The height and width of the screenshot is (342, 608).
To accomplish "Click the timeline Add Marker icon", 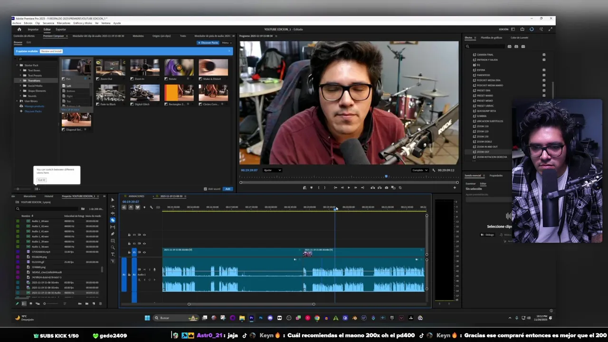I will pos(144,207).
